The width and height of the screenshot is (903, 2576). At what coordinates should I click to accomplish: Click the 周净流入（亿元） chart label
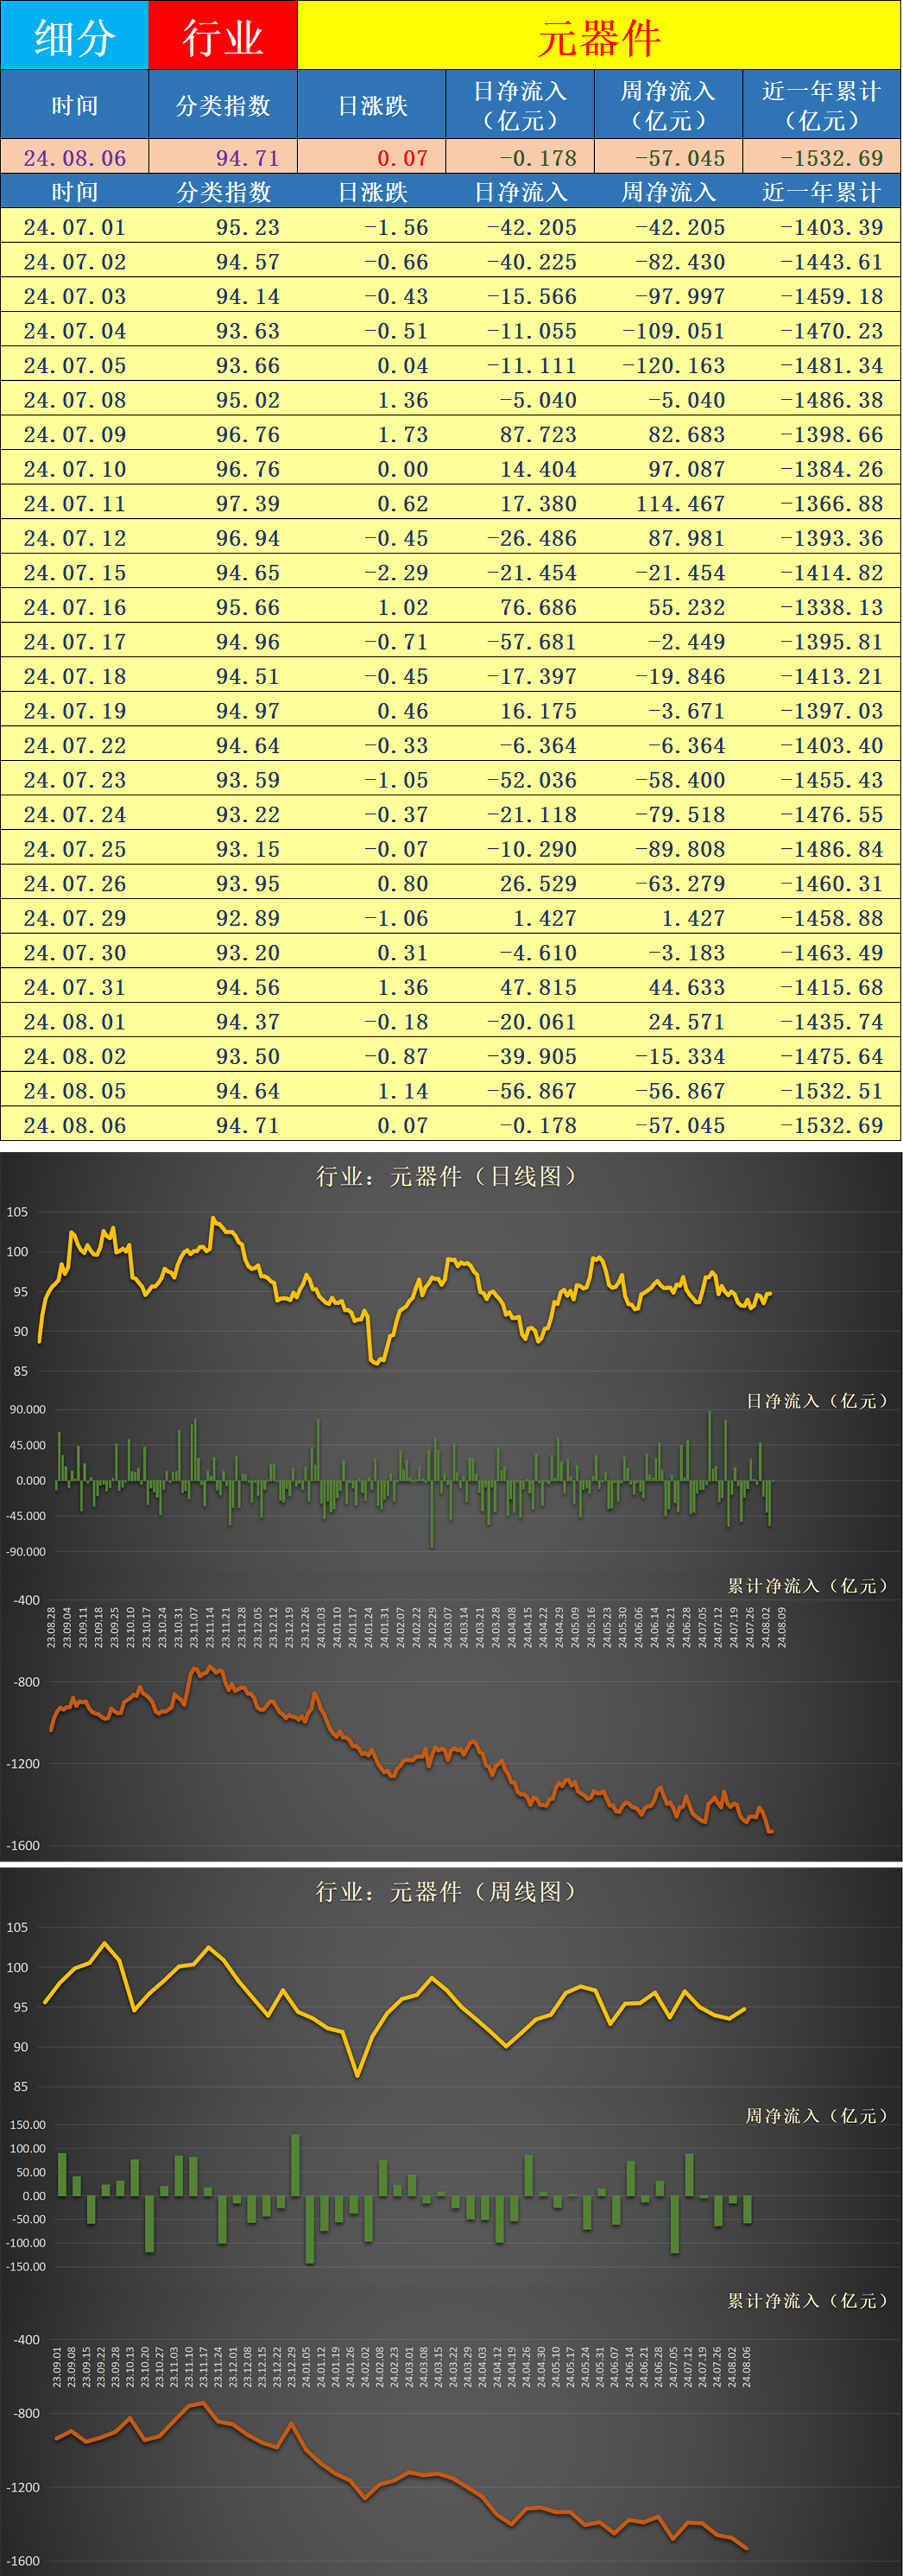(817, 2115)
